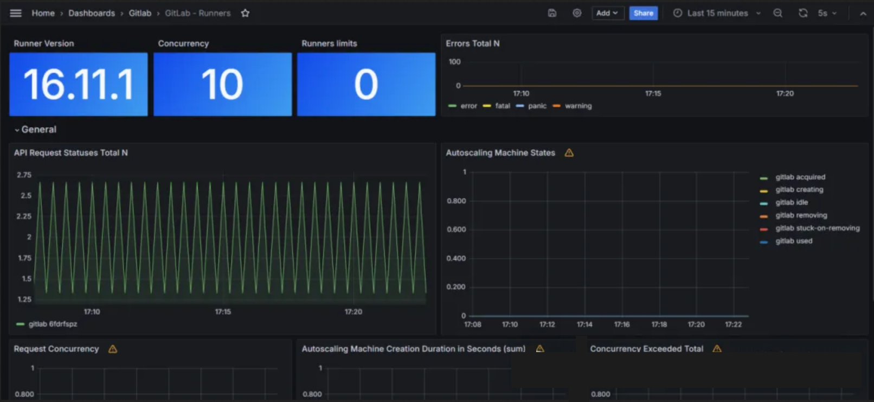Open the Request Concurrency panel title
The height and width of the screenshot is (402, 874).
pyautogui.click(x=56, y=349)
